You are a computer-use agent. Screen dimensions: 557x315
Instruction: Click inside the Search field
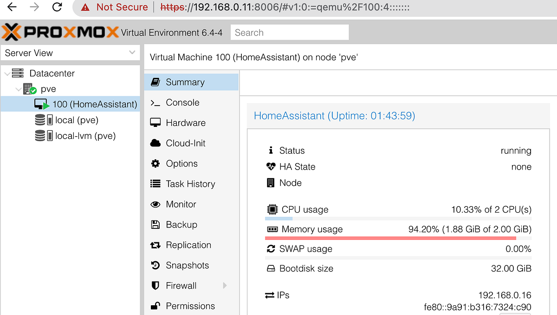click(x=290, y=32)
